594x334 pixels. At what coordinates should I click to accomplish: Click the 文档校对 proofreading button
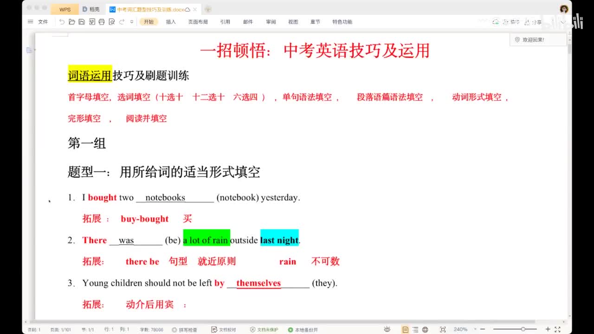coord(224,330)
